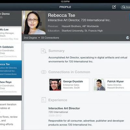Click 'Stanford University, St. Francis High' education
This screenshot has width=130, height=130.
pyautogui.click(x=82, y=31)
